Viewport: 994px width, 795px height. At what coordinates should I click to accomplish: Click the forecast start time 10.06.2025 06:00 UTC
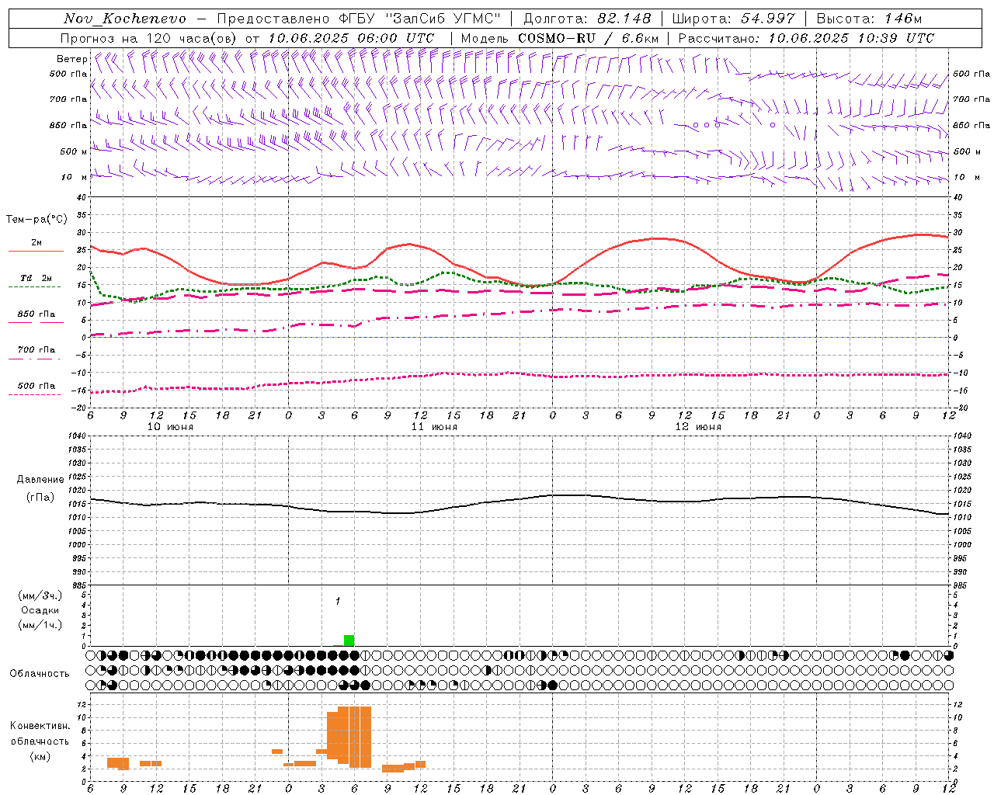coord(351,38)
